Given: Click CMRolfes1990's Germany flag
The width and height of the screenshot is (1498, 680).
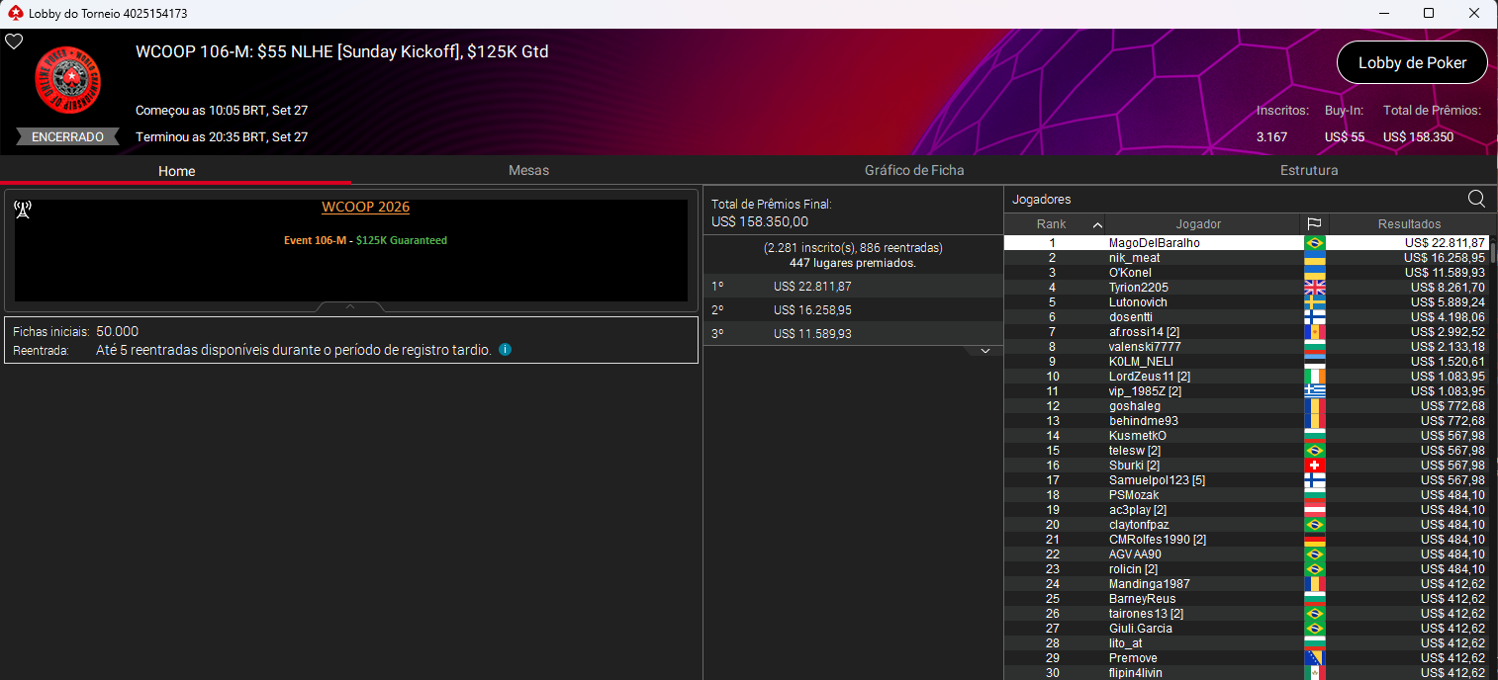Looking at the screenshot, I should point(1315,540).
